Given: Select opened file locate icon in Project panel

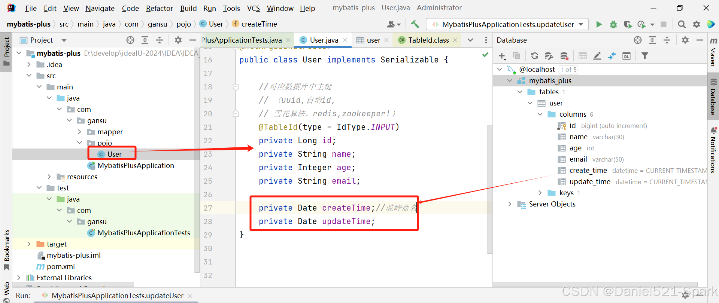Looking at the screenshot, I should tap(130, 40).
